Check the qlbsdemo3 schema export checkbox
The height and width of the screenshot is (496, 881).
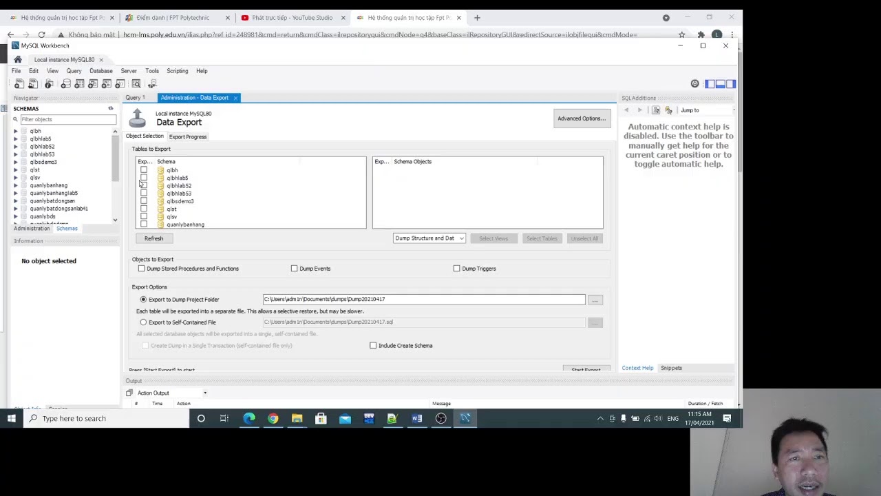[143, 201]
